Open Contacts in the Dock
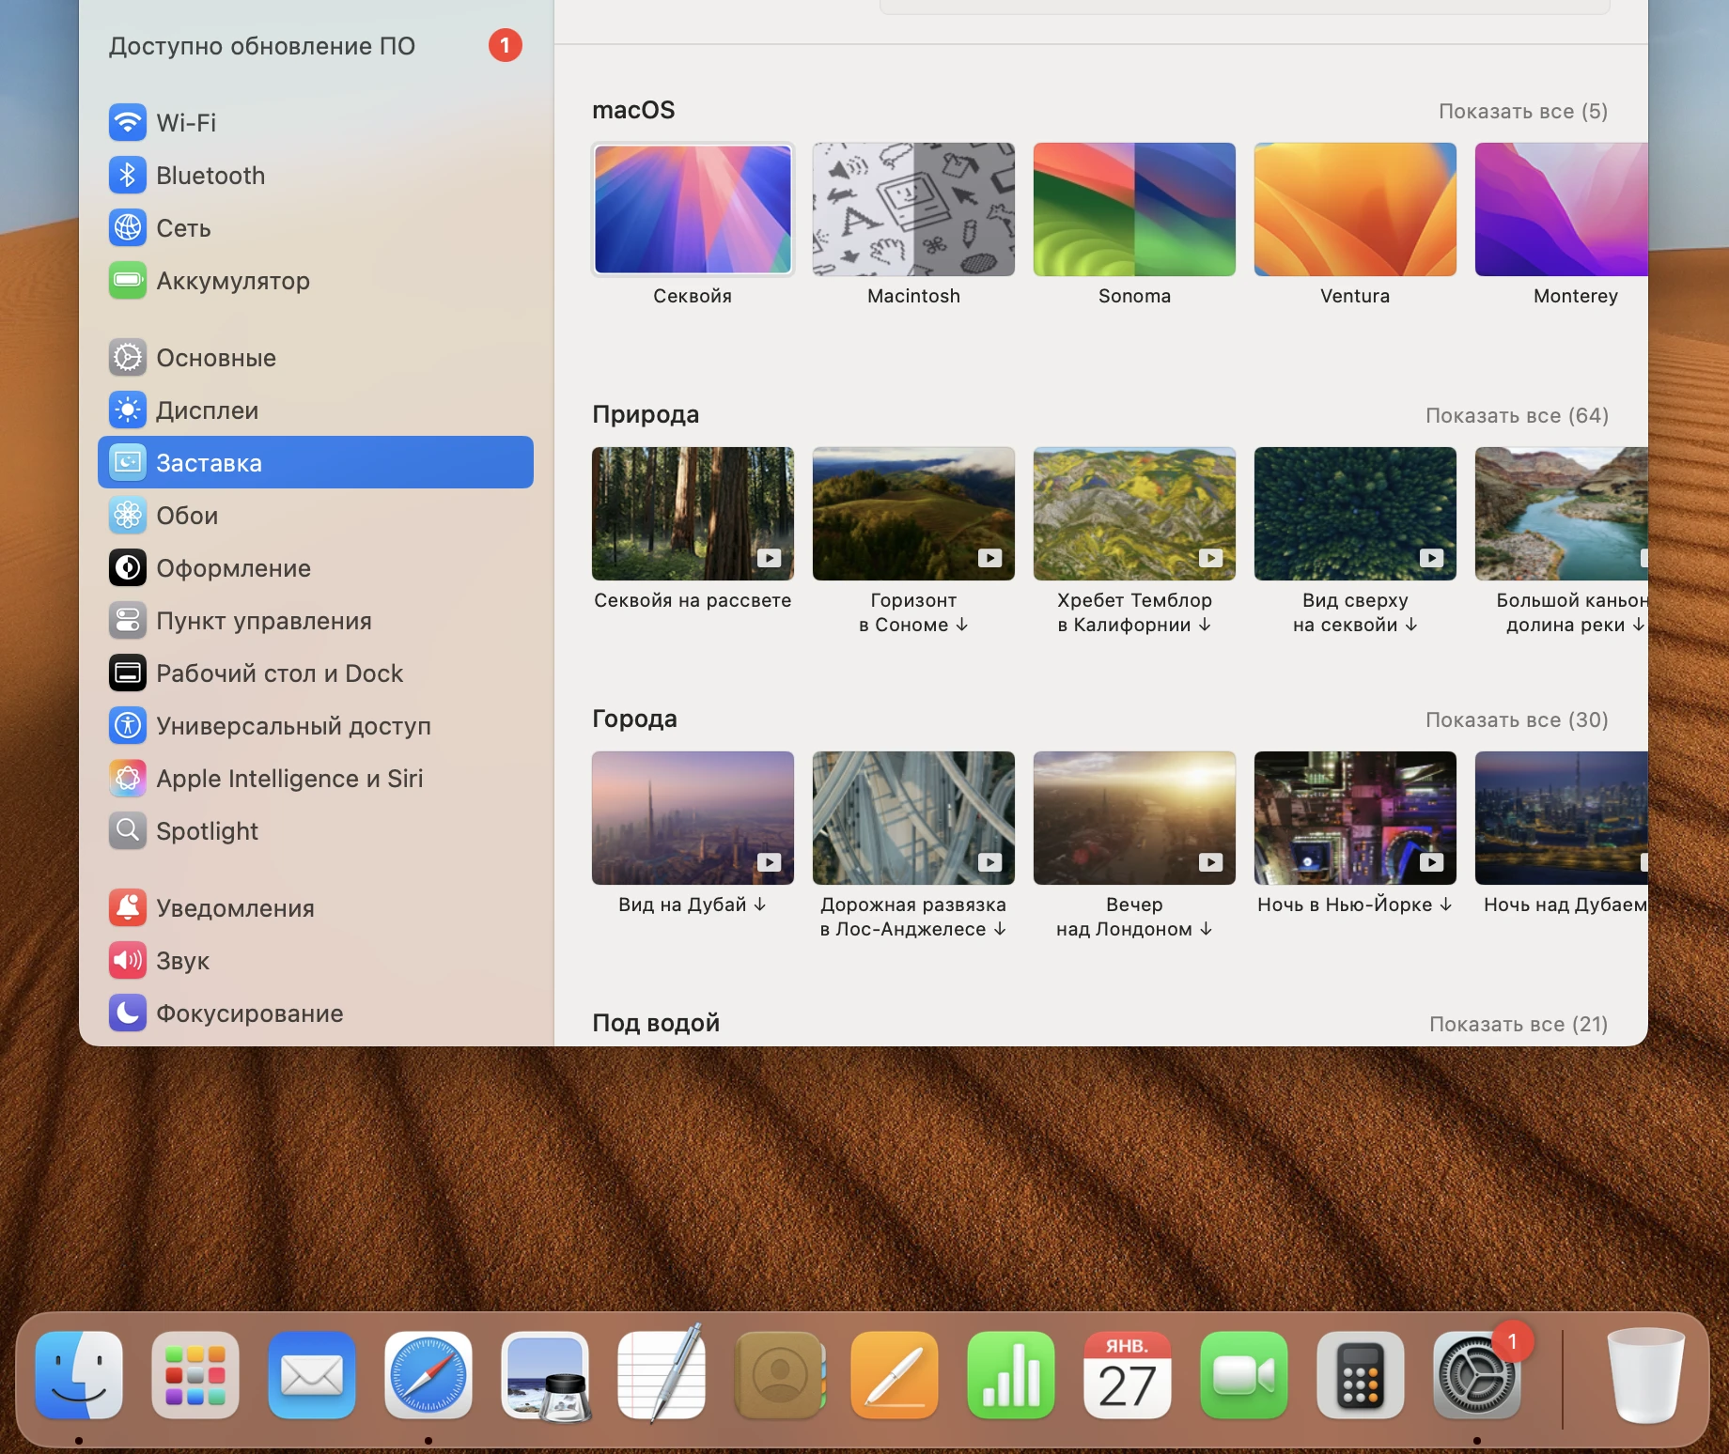Image resolution: width=1729 pixels, height=1454 pixels. (780, 1375)
